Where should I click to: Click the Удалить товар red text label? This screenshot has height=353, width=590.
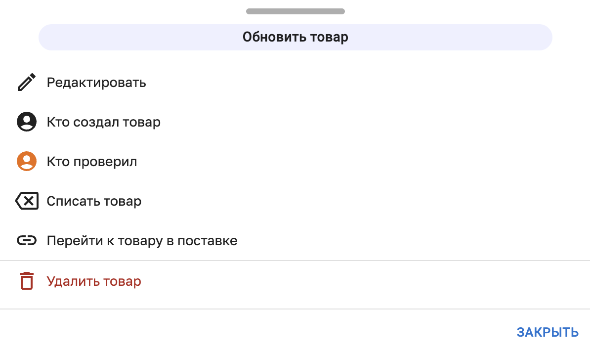94,281
